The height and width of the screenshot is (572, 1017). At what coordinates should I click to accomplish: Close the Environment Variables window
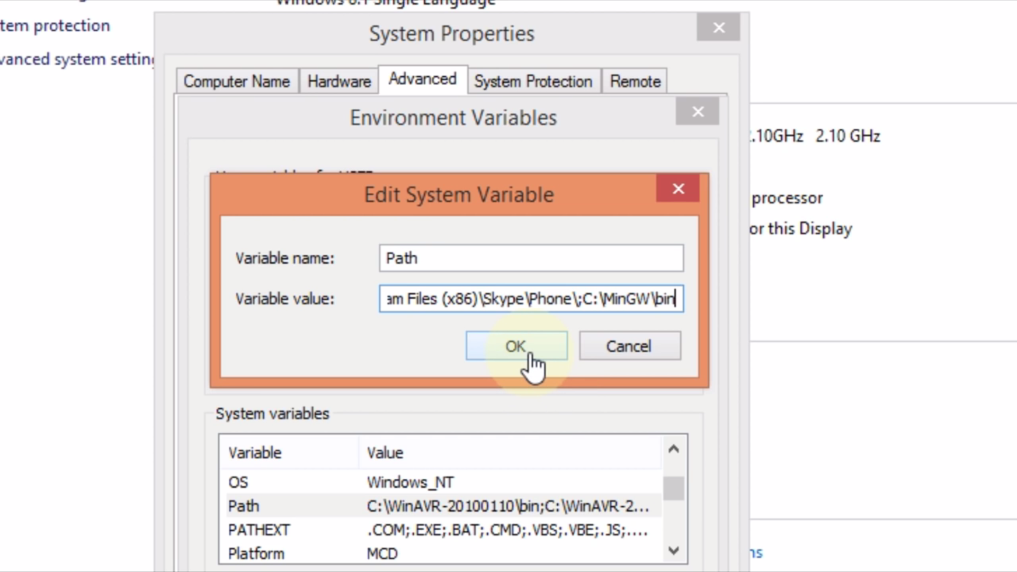click(x=698, y=111)
